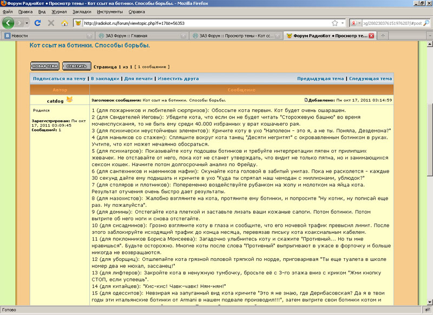
Task: Go to Предыдущая тема
Action: pos(320,78)
